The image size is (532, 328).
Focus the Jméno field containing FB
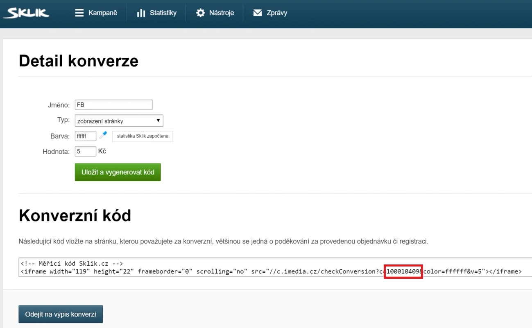pyautogui.click(x=113, y=105)
